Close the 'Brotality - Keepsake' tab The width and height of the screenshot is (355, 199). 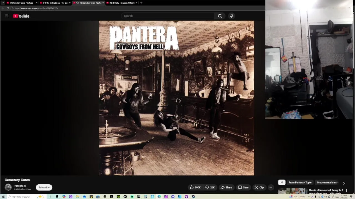(136, 3)
